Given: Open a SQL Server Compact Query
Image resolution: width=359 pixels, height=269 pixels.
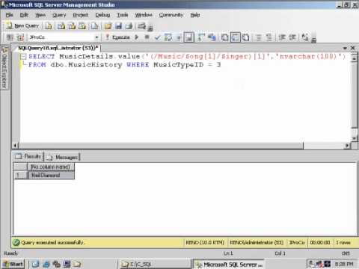Looking at the screenshot, I should [94, 26].
